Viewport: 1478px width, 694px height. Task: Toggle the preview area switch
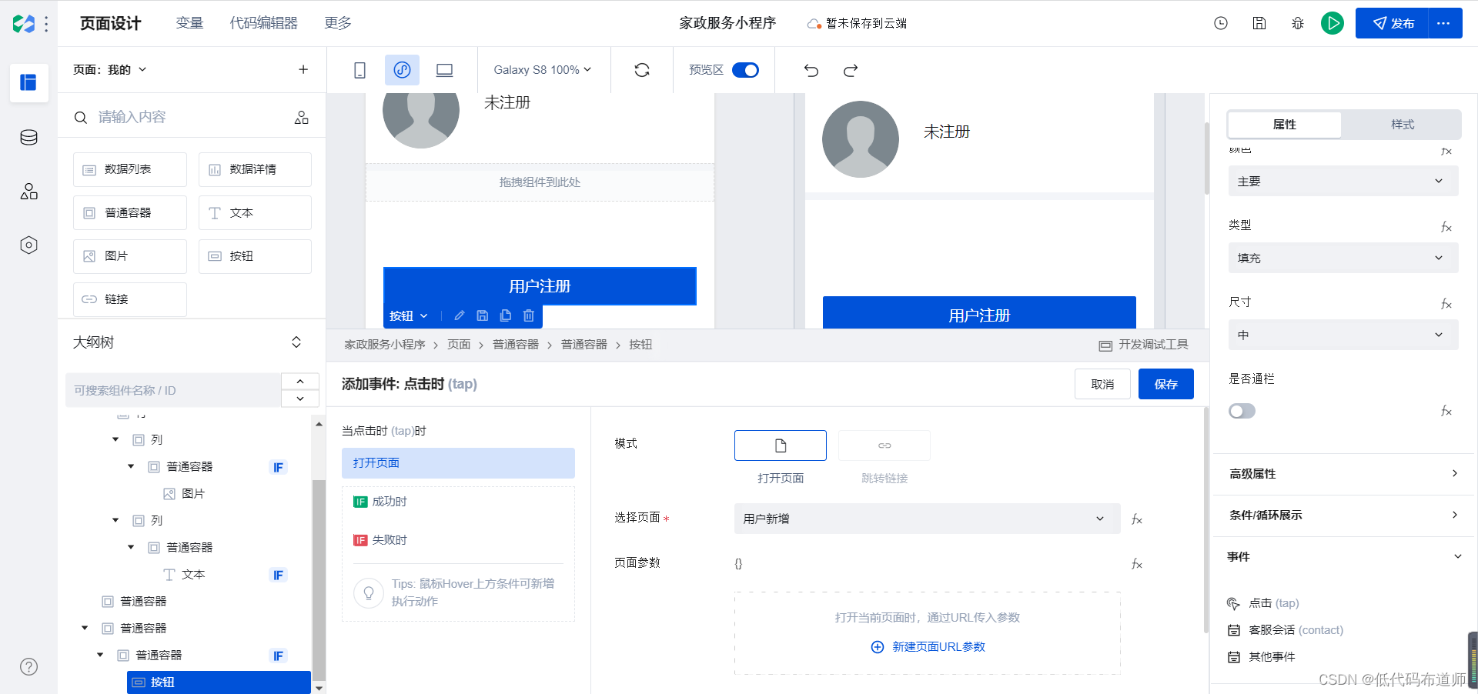point(745,70)
